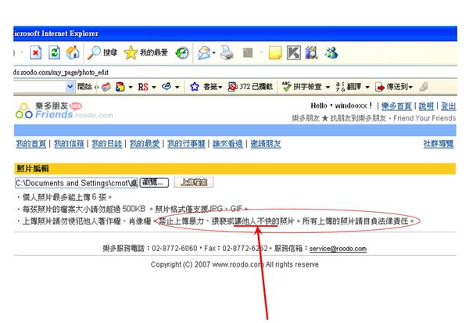Open the 我的最愛 page navigation link
This screenshot has height=323, width=469.
tap(145, 144)
